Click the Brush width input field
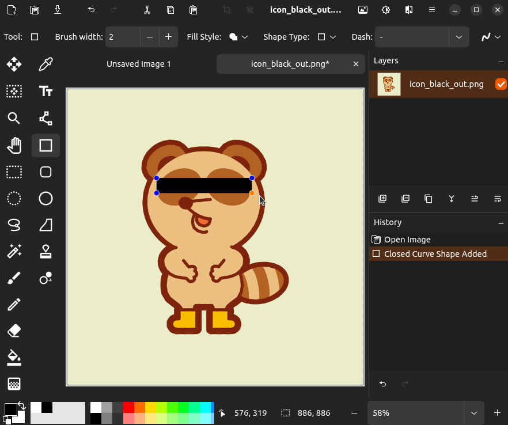508x425 pixels. pyautogui.click(x=123, y=37)
